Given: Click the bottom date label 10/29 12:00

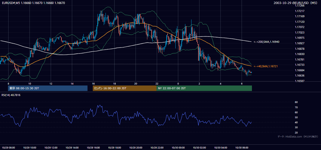Looking at the screenshot, I should 51,147.
